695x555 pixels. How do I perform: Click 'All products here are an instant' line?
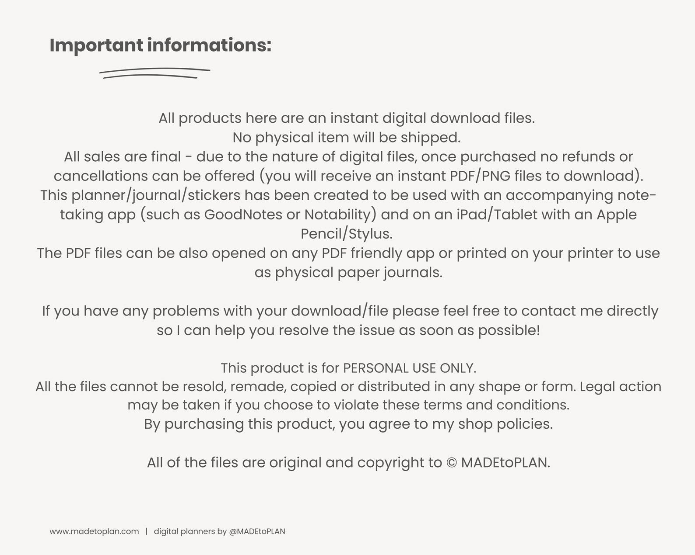[347, 118]
